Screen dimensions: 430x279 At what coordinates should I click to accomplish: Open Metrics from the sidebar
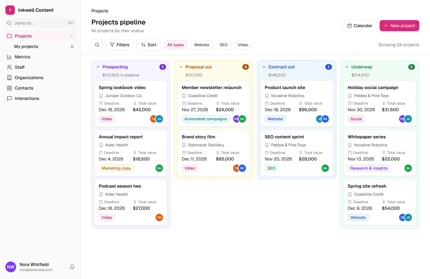pos(40,57)
